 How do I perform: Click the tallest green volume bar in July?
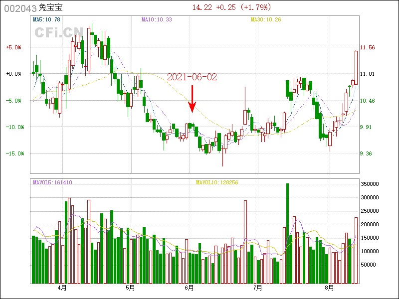pyautogui.click(x=287, y=233)
